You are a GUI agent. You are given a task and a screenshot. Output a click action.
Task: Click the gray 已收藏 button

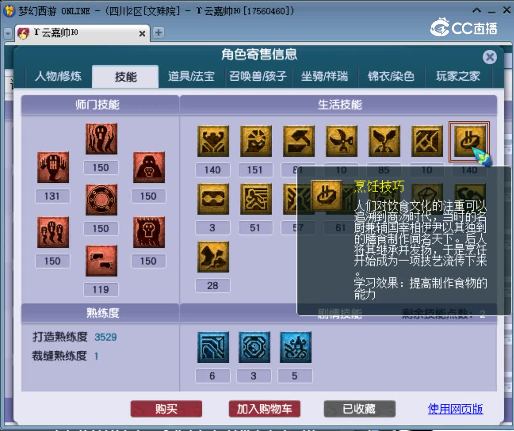tap(359, 409)
